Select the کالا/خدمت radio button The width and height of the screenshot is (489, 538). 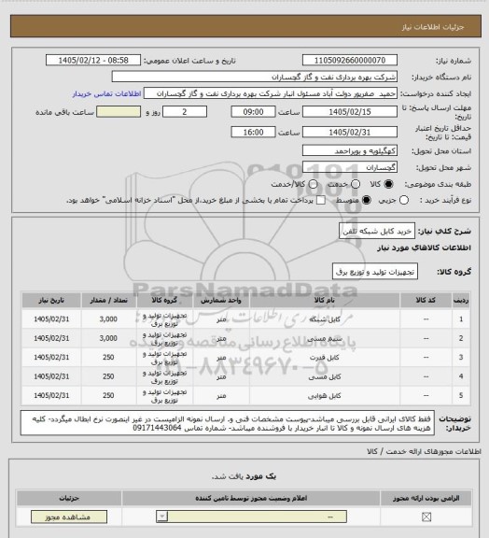pos(313,184)
